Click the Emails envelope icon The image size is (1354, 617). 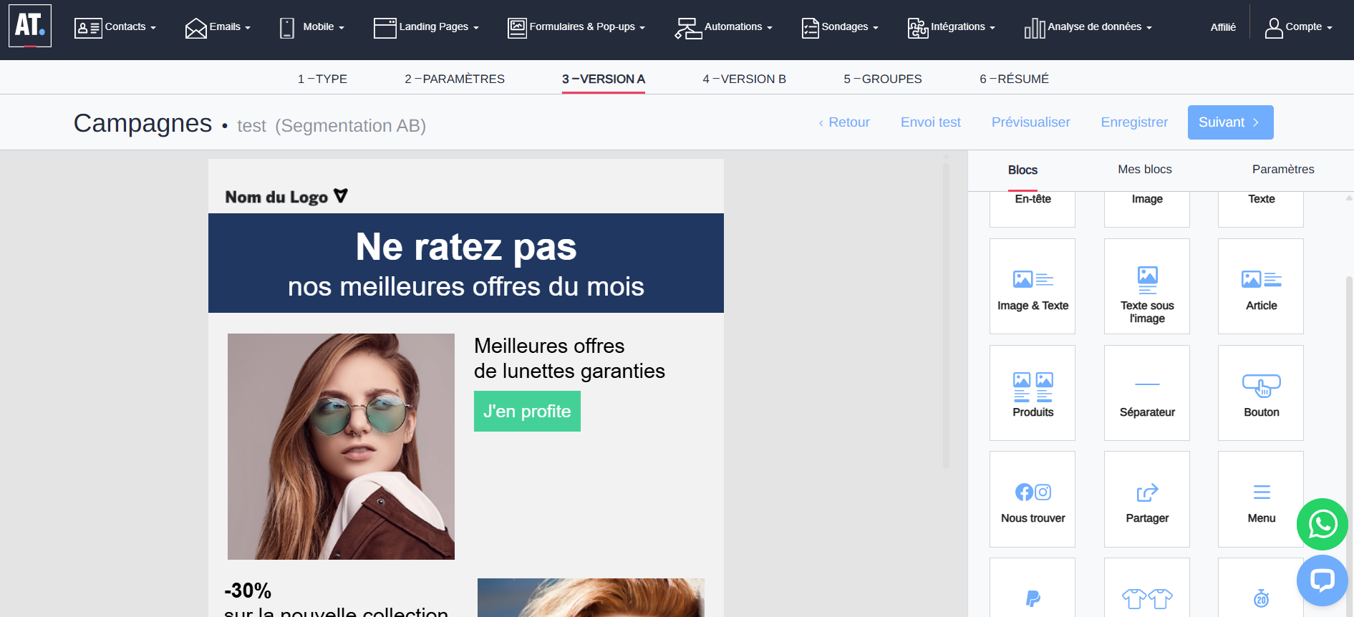pyautogui.click(x=195, y=28)
